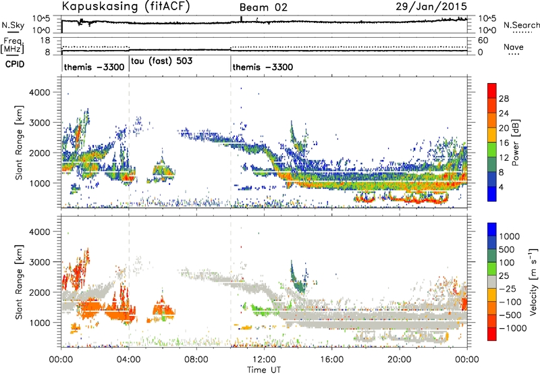Image resolution: width=540 pixels, height=374 pixels.
Task: Click the dashed mode-change line at 04:00 in power panel
Action: tap(129, 142)
